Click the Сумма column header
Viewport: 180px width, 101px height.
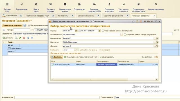point(148,61)
